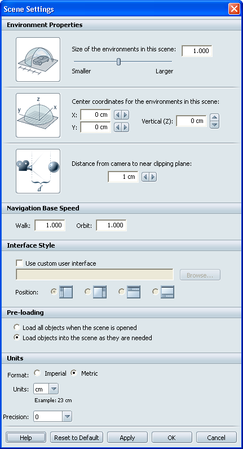243x449 pixels.
Task: Click the Walk speed input field
Action: tap(50, 225)
